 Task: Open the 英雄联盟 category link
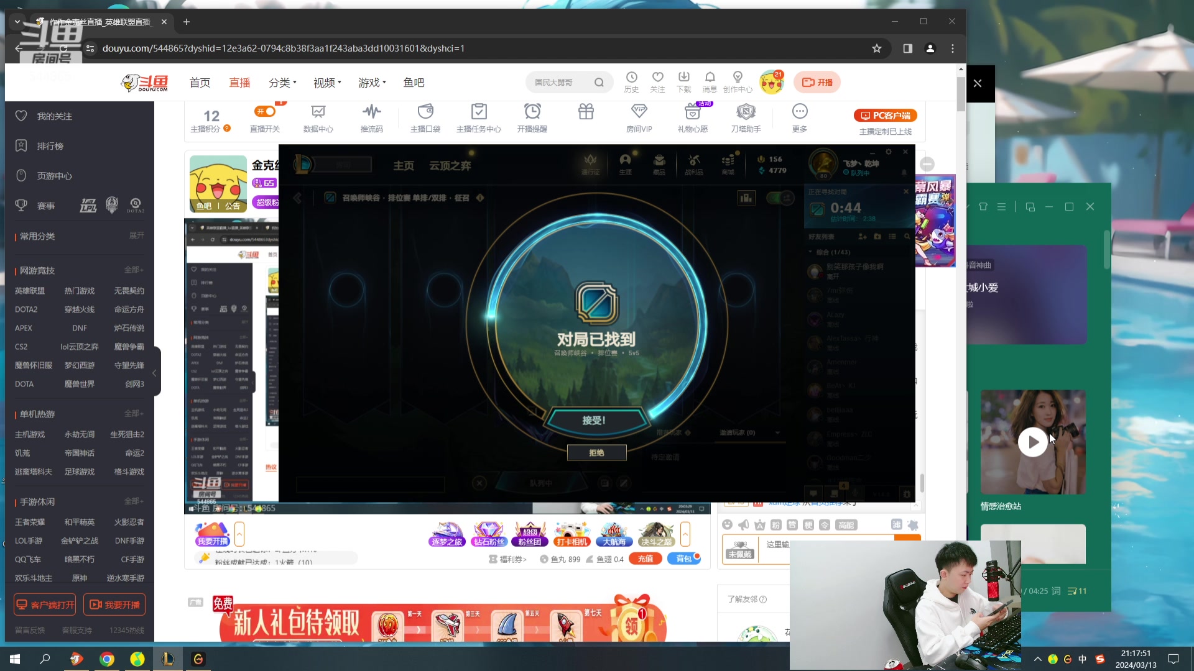tap(30, 291)
